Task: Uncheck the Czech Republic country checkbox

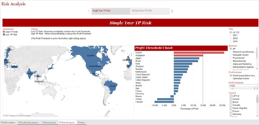Action: pos(231,108)
